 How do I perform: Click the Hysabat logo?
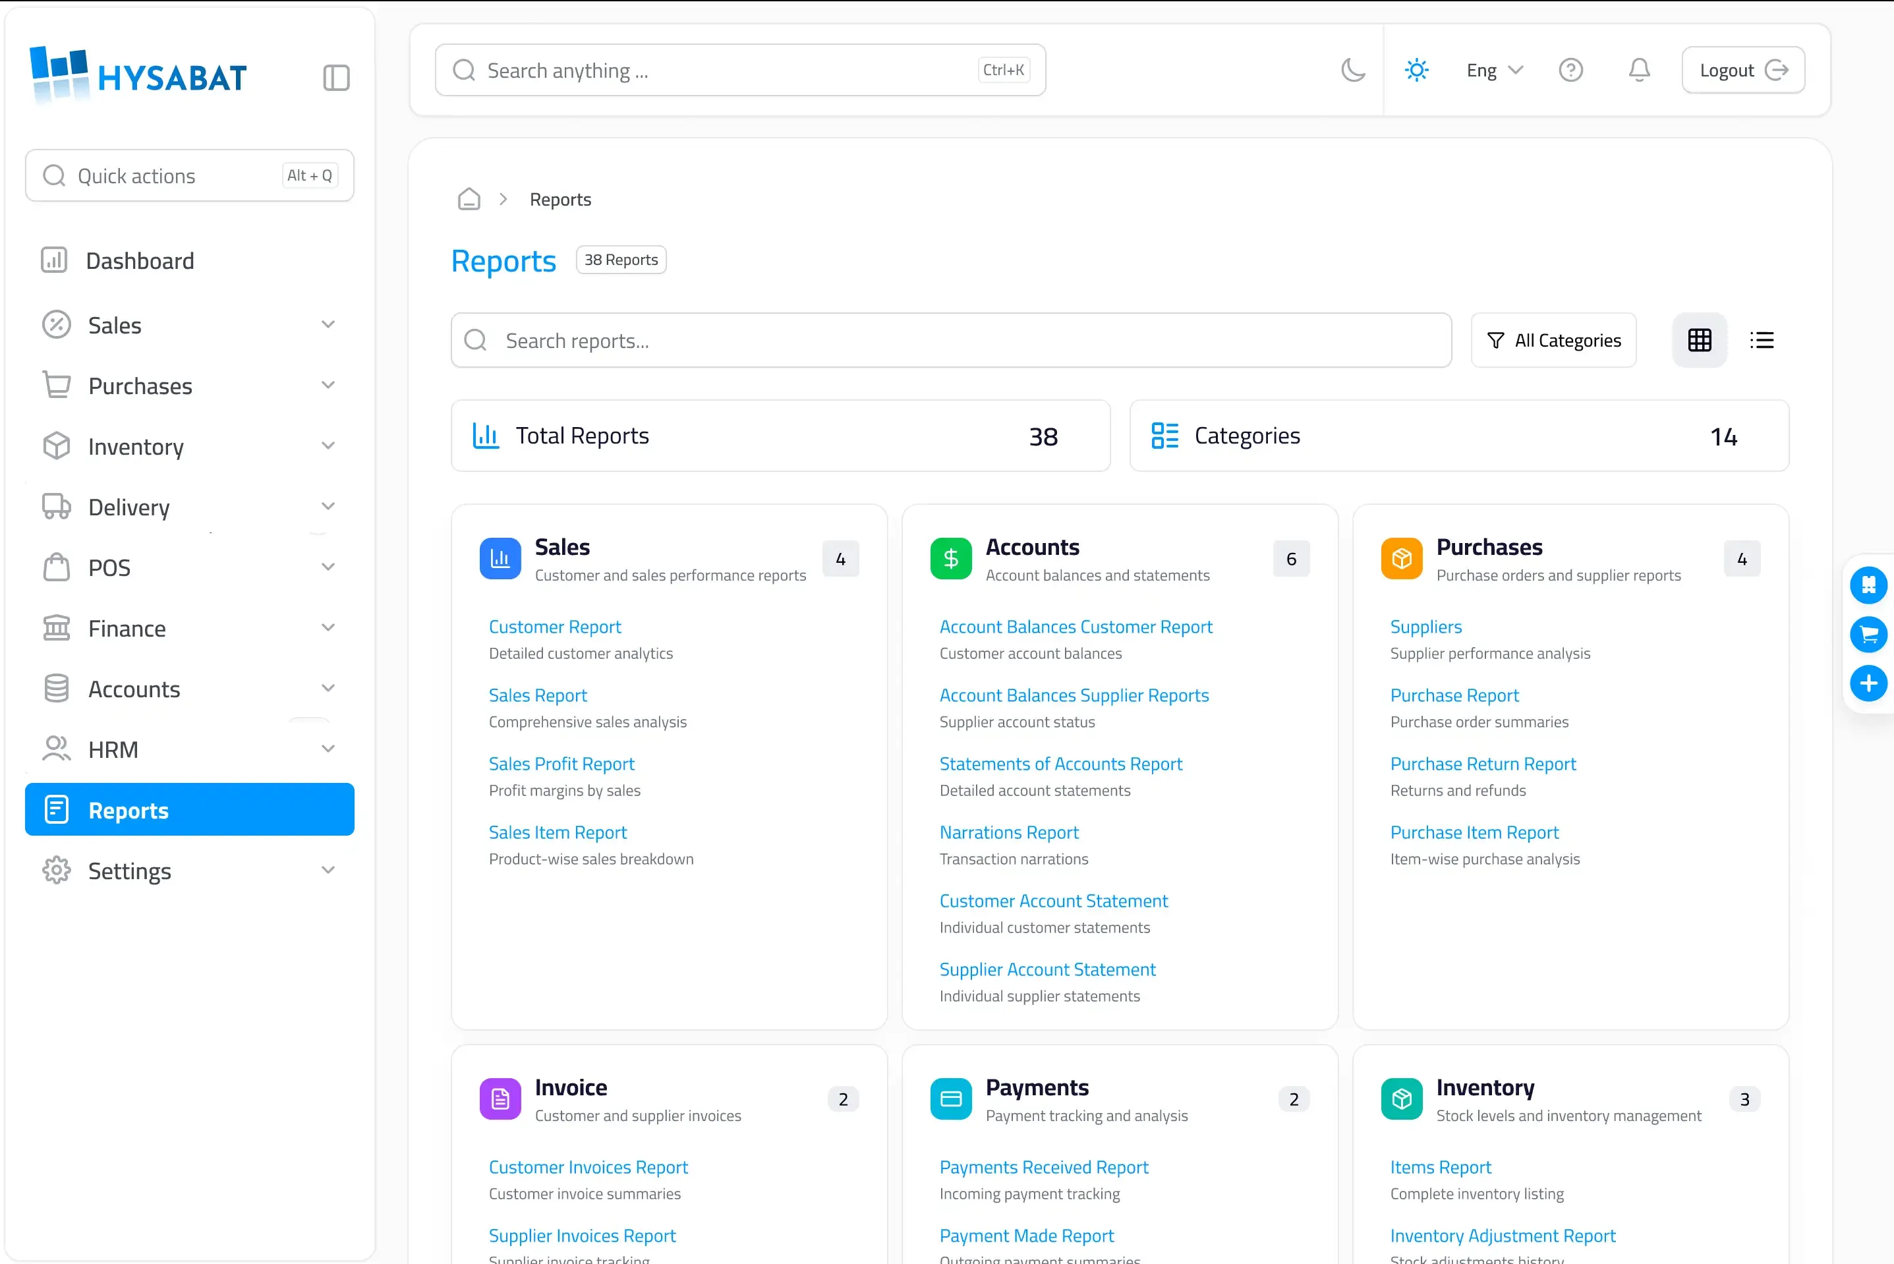137,75
